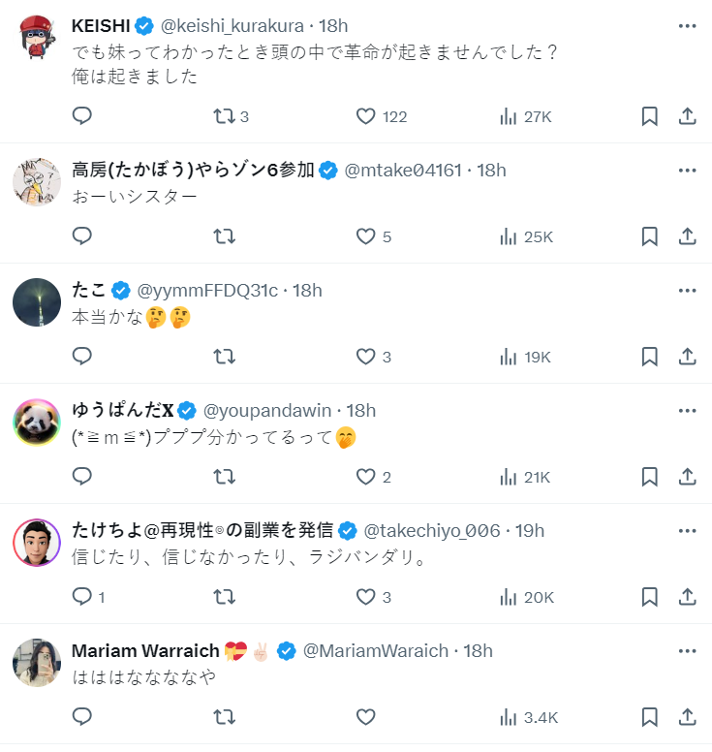Reply to the tweet by @yymmFFDQ31c
Image resolution: width=712 pixels, height=752 pixels.
point(82,357)
